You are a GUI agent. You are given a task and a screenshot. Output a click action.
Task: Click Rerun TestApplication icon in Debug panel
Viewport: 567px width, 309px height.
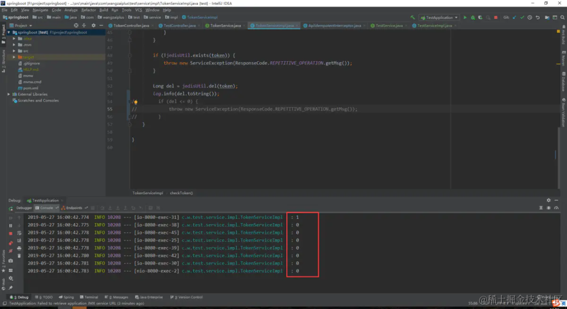[10, 208]
